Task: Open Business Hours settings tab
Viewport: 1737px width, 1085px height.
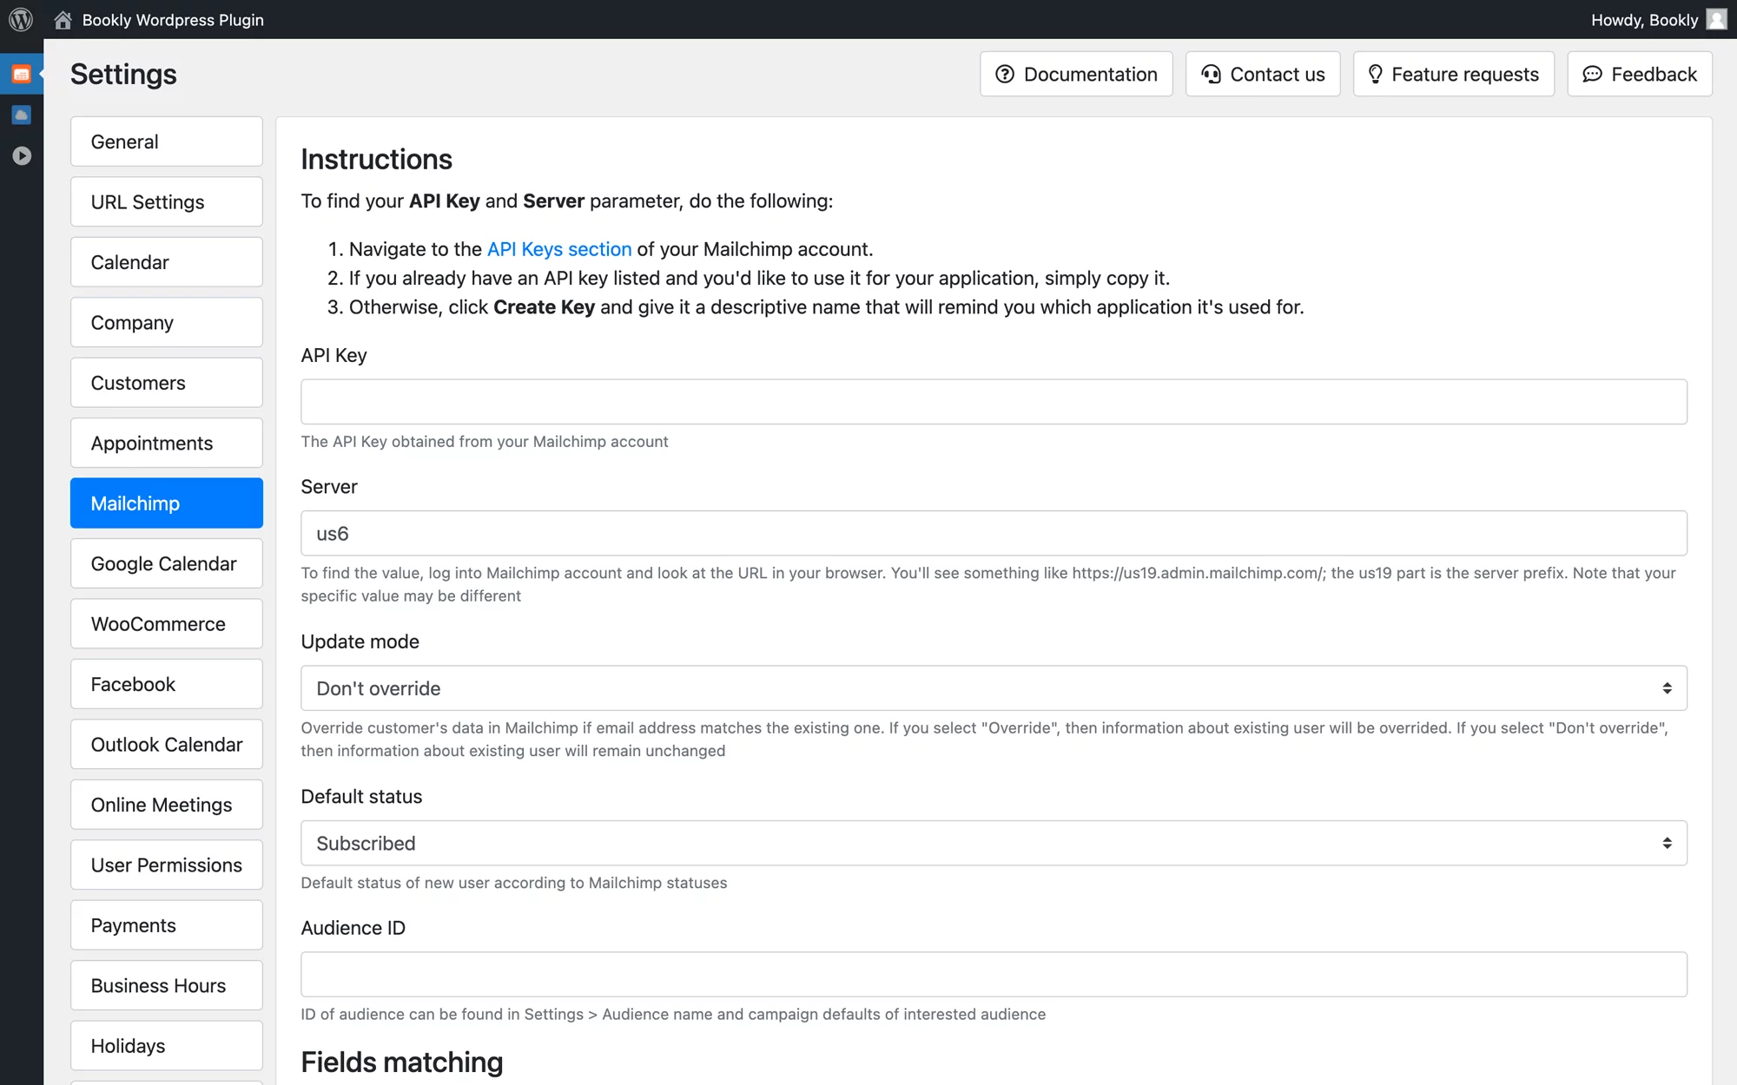Action: 167,985
